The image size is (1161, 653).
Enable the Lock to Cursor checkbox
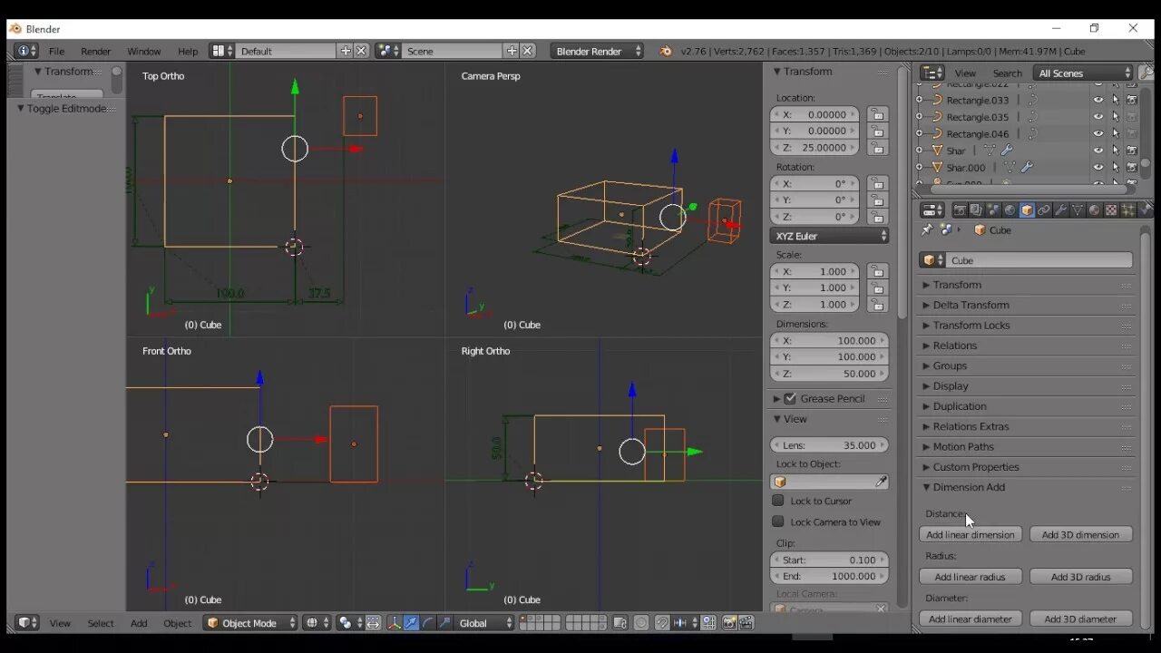(778, 501)
